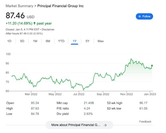Click the Follow button

pyautogui.click(x=144, y=16)
